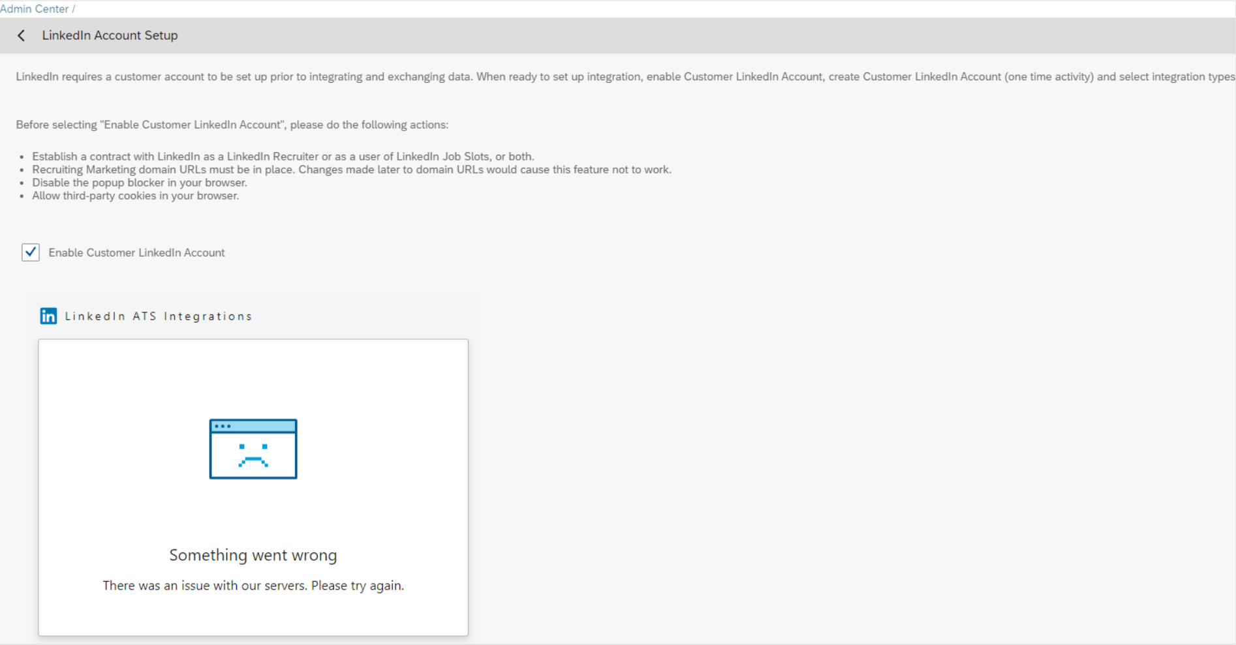
Task: Click the back arrow beside LinkedIn Account Setup
Action: point(22,36)
